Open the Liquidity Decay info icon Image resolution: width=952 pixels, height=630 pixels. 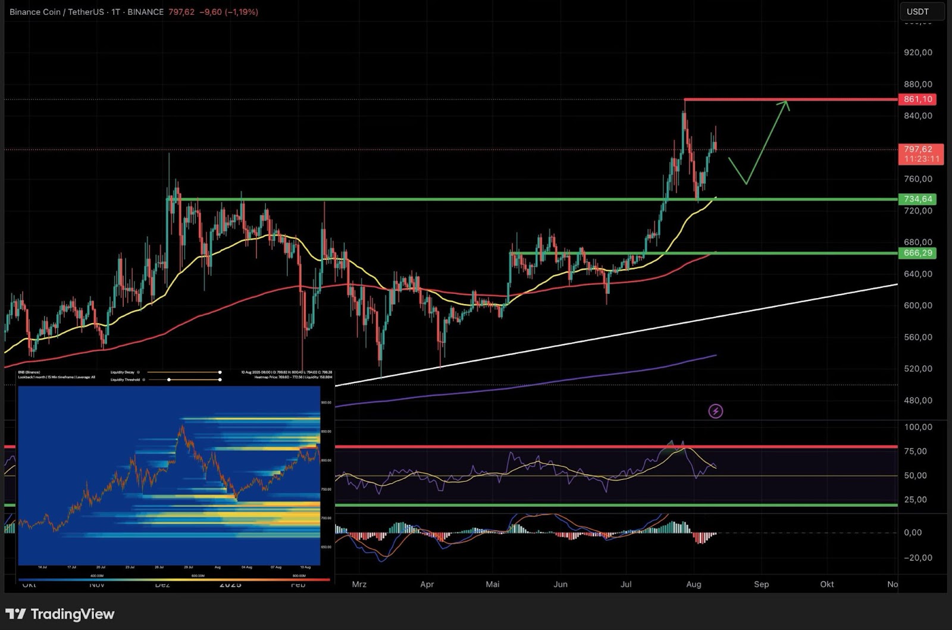click(x=138, y=371)
